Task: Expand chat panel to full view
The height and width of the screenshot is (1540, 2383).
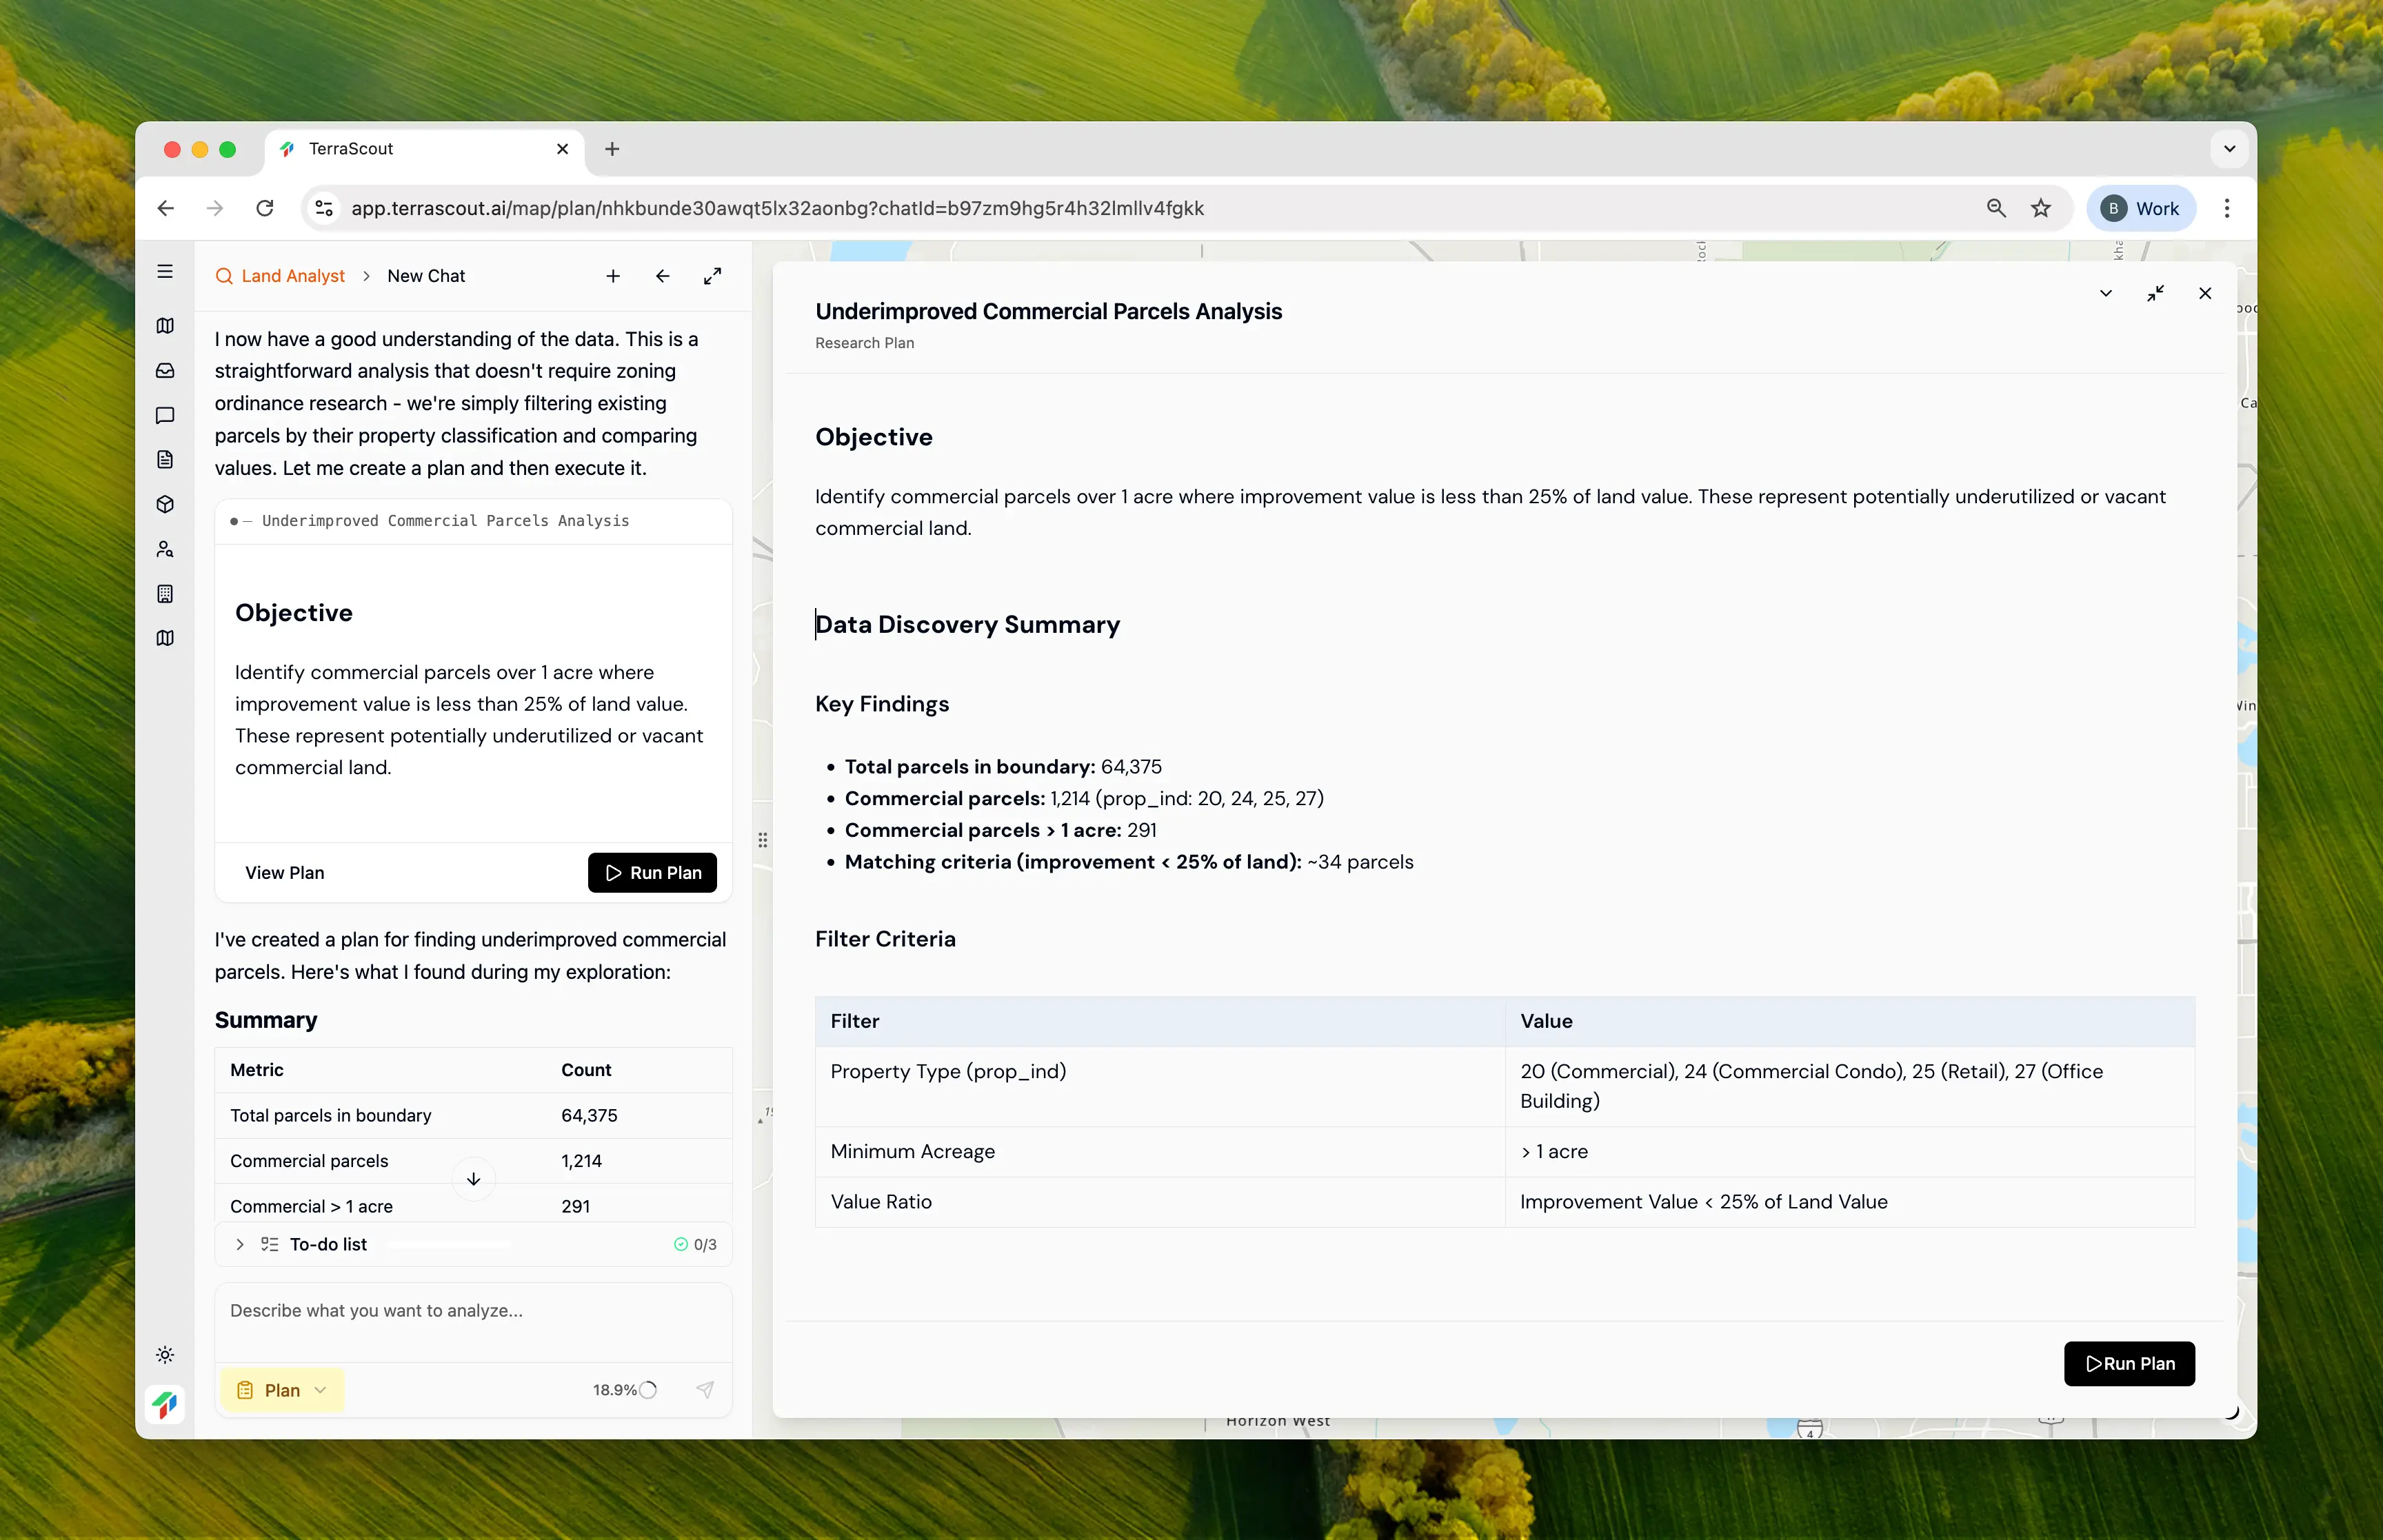Action: [x=712, y=276]
